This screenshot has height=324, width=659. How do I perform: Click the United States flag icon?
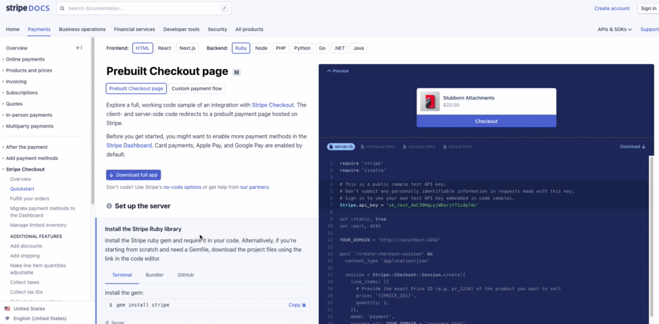7,308
